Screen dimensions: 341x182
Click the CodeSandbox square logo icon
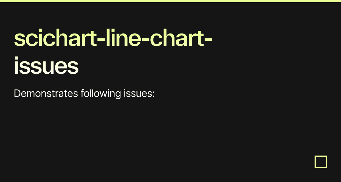321,162
